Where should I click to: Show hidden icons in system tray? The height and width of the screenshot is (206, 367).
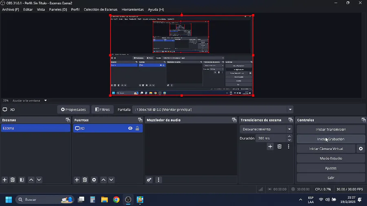coord(301,200)
